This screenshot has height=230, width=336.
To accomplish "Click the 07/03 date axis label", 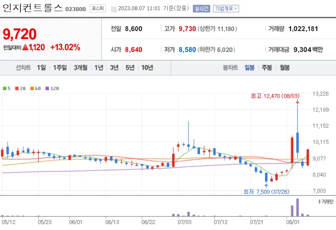I will (x=184, y=222).
